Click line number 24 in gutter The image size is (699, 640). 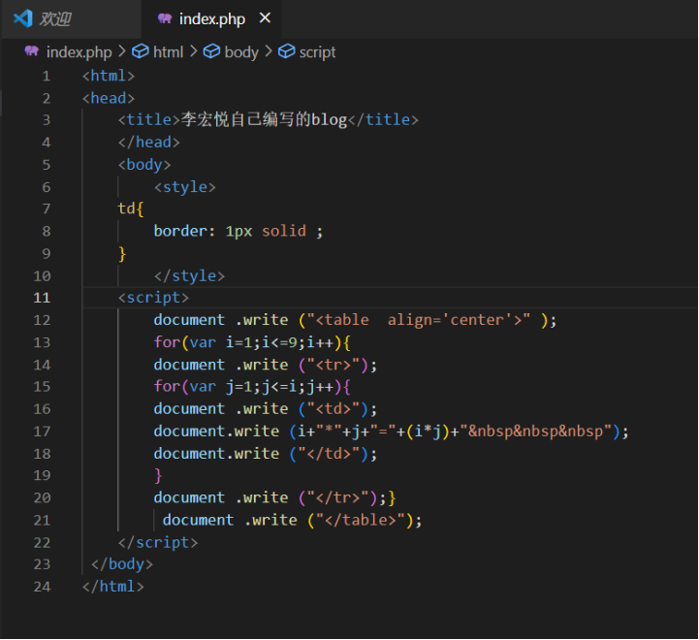tap(42, 587)
